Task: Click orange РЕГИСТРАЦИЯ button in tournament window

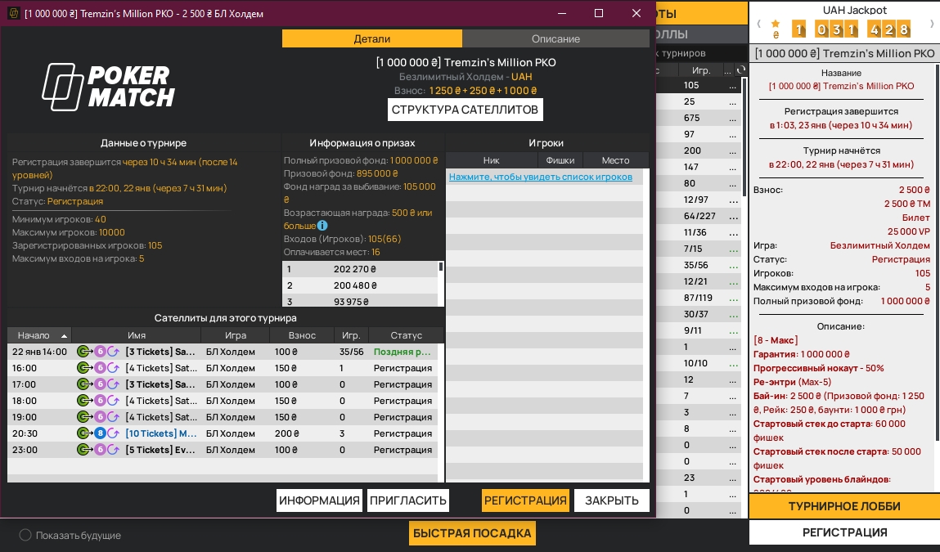Action: [x=525, y=500]
